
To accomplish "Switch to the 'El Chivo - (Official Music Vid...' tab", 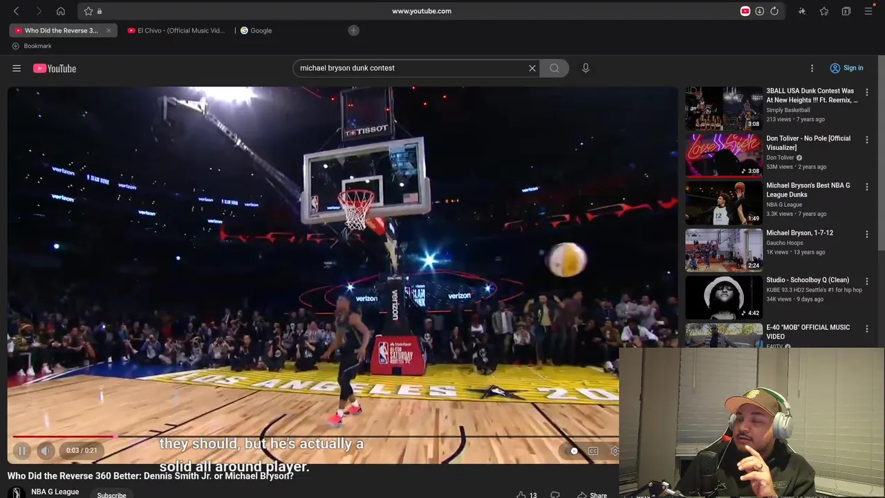I will (177, 30).
